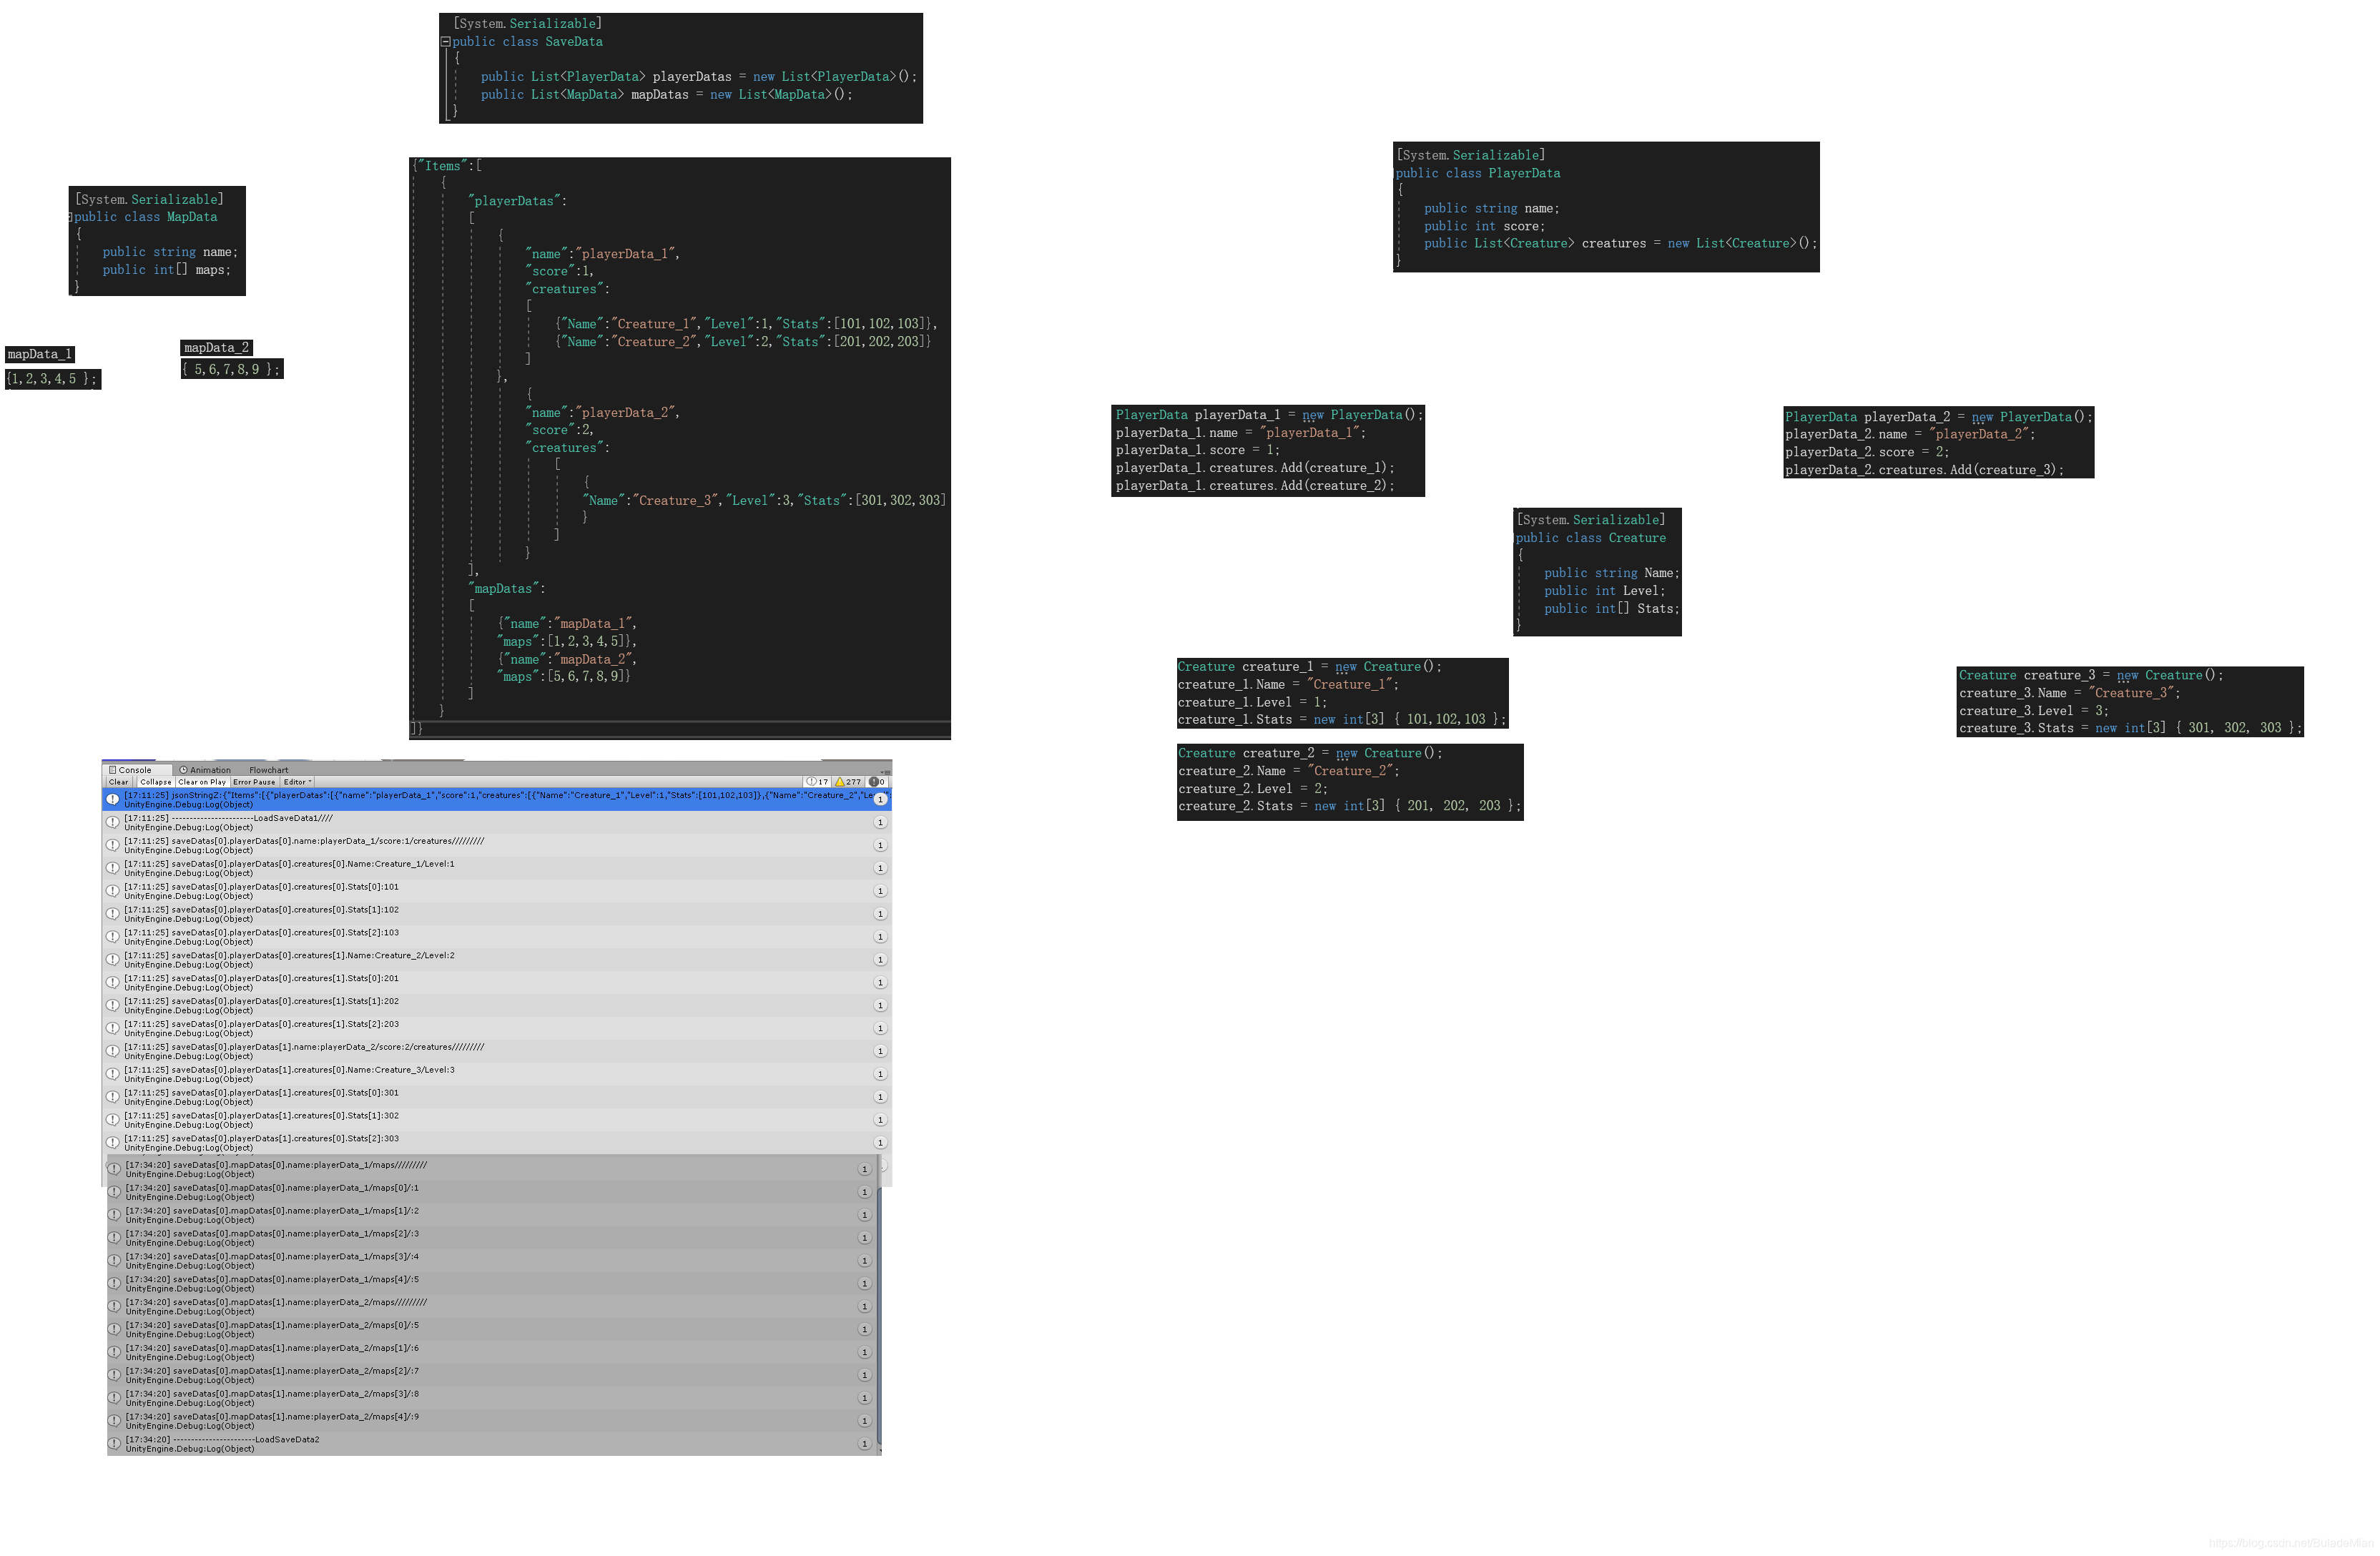The height and width of the screenshot is (1556, 2380).
Task: Toggle the error count filter (0)
Action: click(877, 782)
